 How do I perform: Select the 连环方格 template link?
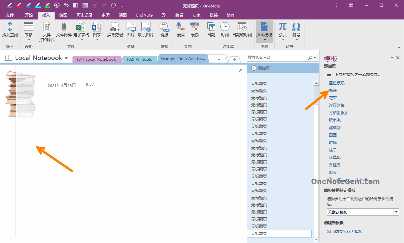point(337,105)
